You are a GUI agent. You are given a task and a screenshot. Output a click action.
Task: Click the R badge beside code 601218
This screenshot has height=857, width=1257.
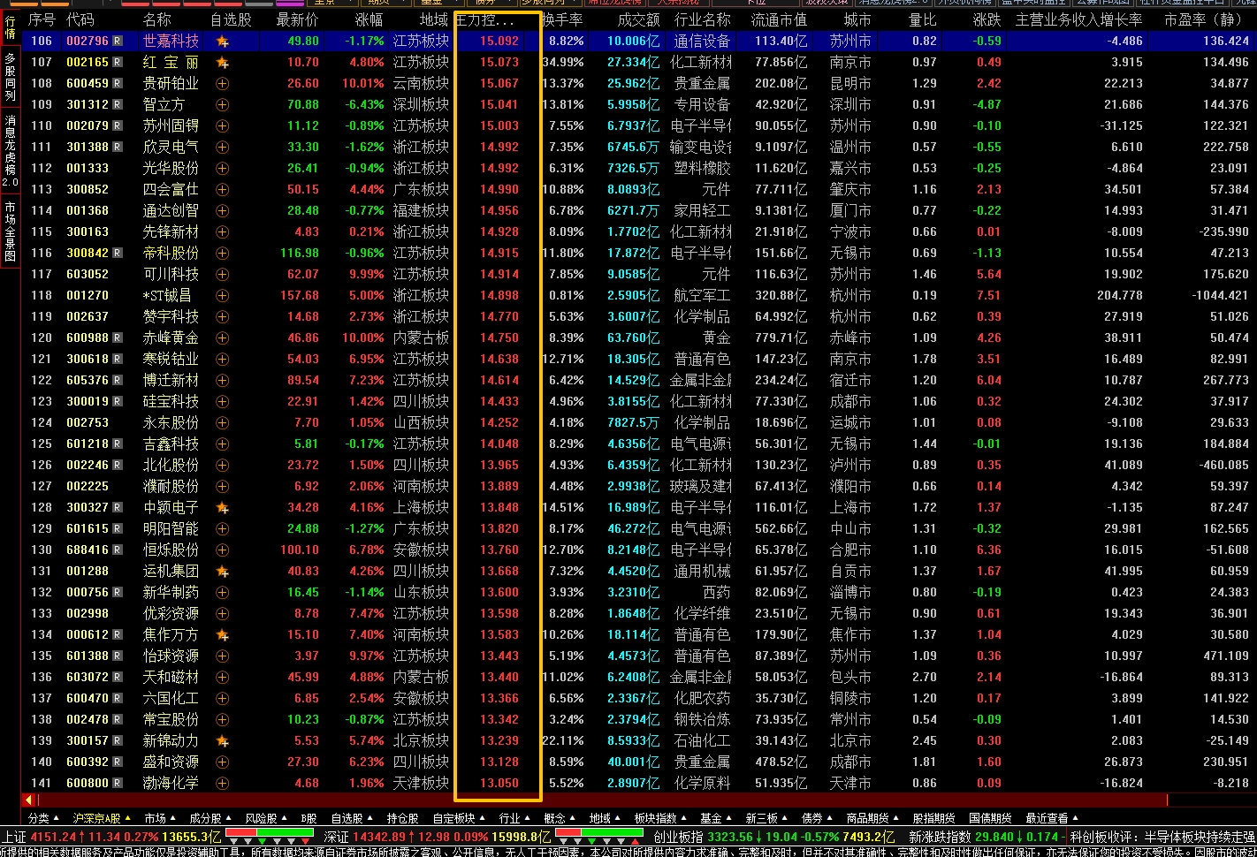tap(118, 444)
